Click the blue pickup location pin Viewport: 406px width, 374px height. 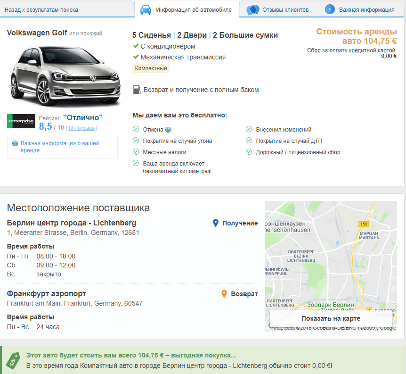click(216, 223)
